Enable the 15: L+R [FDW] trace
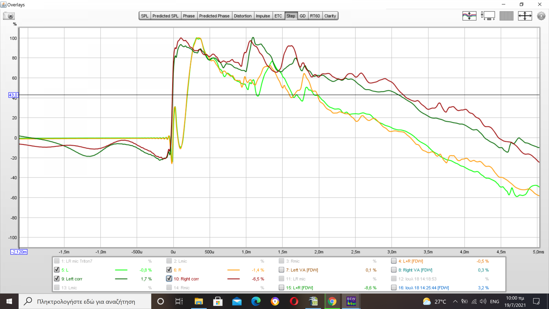The height and width of the screenshot is (309, 549). [281, 288]
